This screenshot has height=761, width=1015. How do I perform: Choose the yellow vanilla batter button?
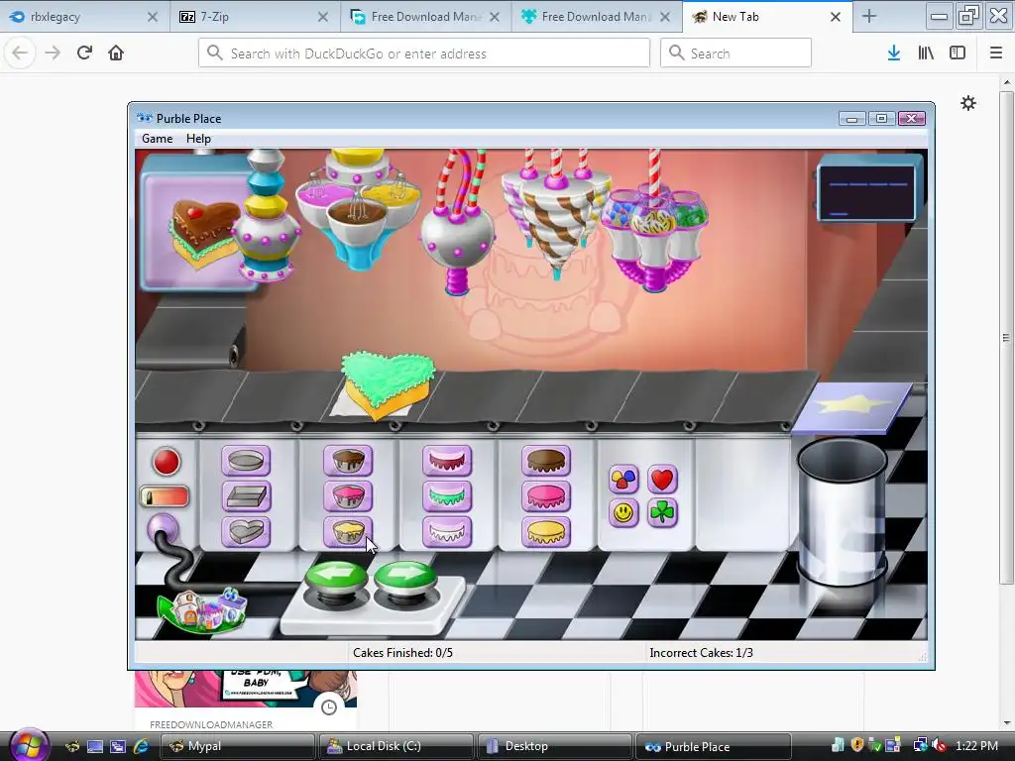(x=348, y=532)
